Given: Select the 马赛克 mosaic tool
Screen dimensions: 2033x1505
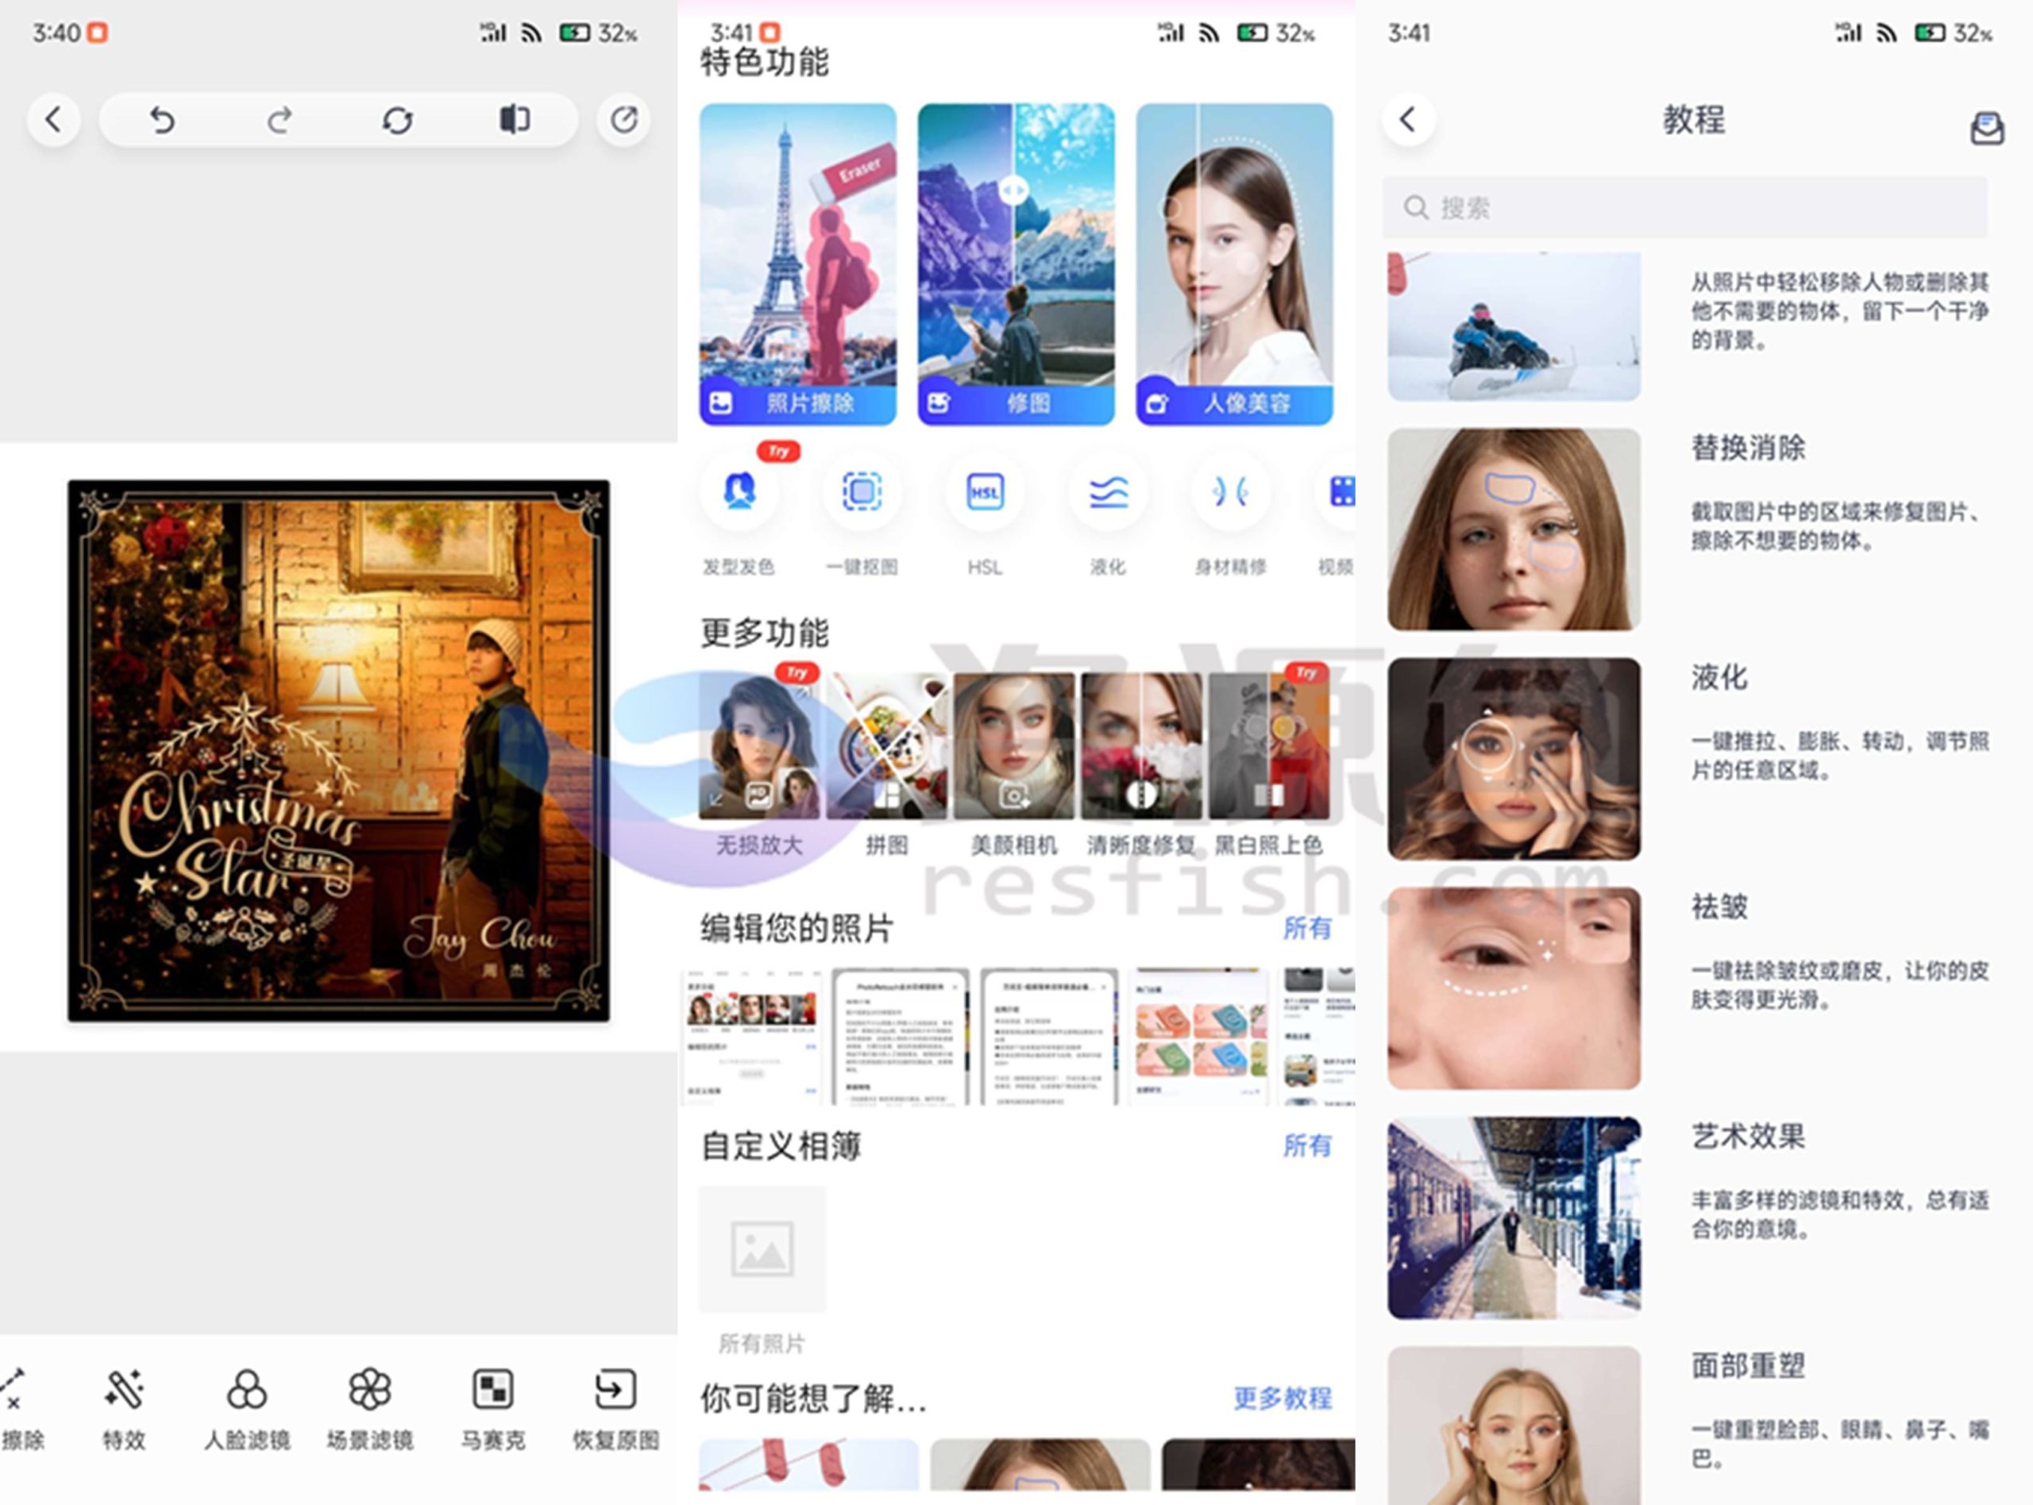Looking at the screenshot, I should pos(493,1408).
